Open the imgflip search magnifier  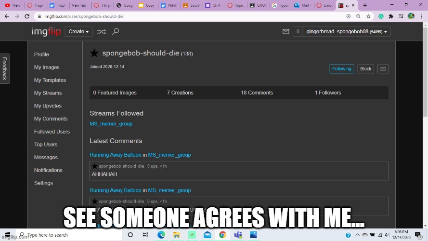116,31
